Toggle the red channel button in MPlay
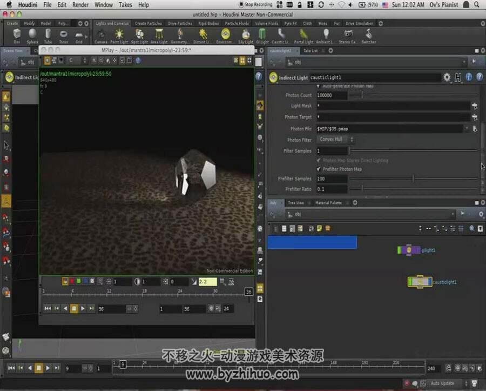The width and height of the screenshot is (486, 391). click(72, 281)
